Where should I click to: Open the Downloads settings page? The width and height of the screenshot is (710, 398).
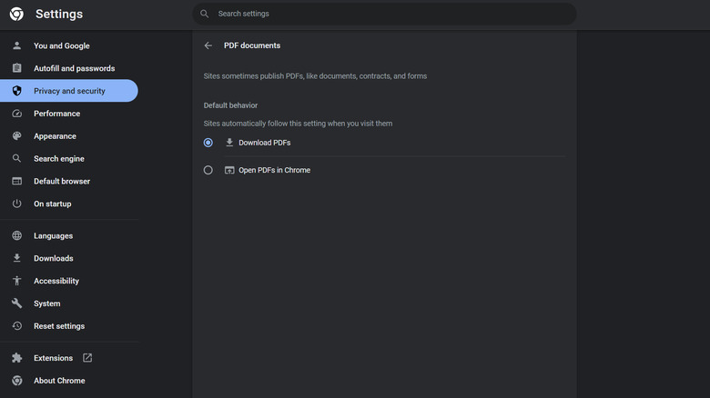click(53, 259)
